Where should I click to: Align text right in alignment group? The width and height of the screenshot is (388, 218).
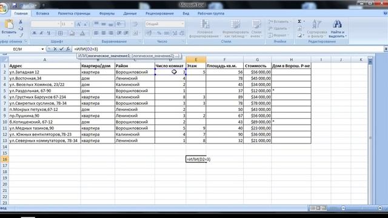110,33
